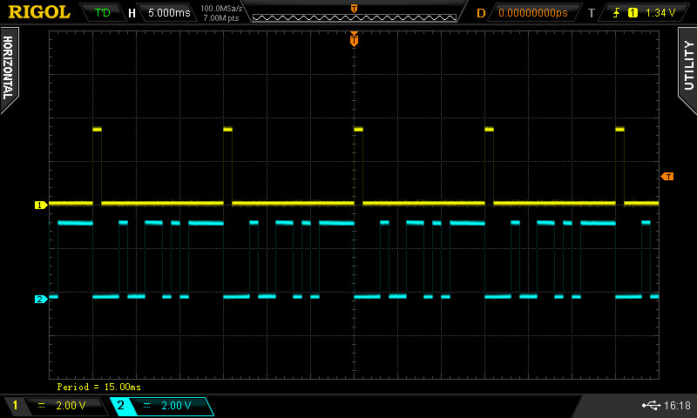Click the Period = 15.00ms measurement
This screenshot has height=418, width=697.
coord(98,386)
